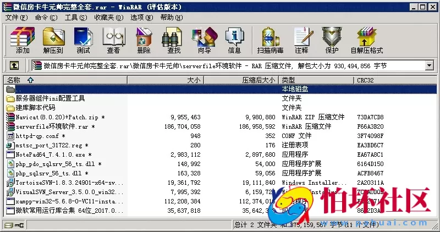This screenshot has height=232, width=440.
Task: Click the packed size value 2,897,680
Action: point(260,154)
